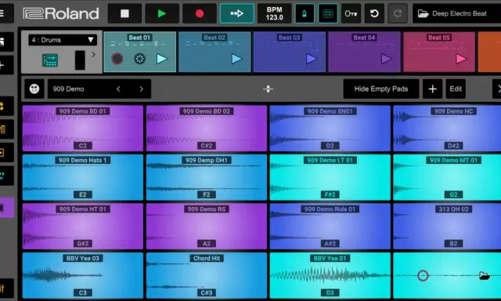501x301 pixels.
Task: Toggle the scene chain follow mode button
Action: 237,13
